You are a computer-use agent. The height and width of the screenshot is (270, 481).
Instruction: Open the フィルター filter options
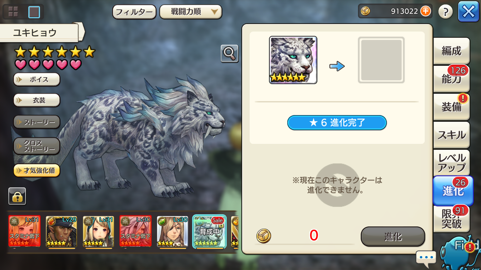point(134,12)
